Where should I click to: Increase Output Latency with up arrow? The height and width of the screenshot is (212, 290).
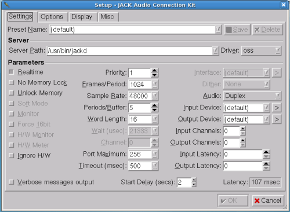(x=266, y=163)
